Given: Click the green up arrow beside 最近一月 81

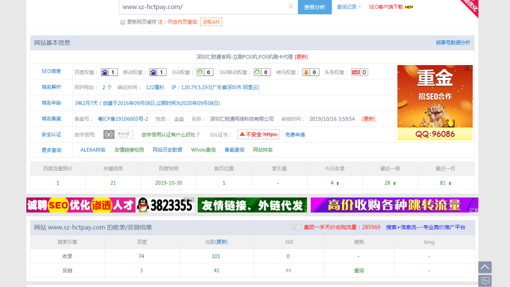Looking at the screenshot, I should pos(450,183).
